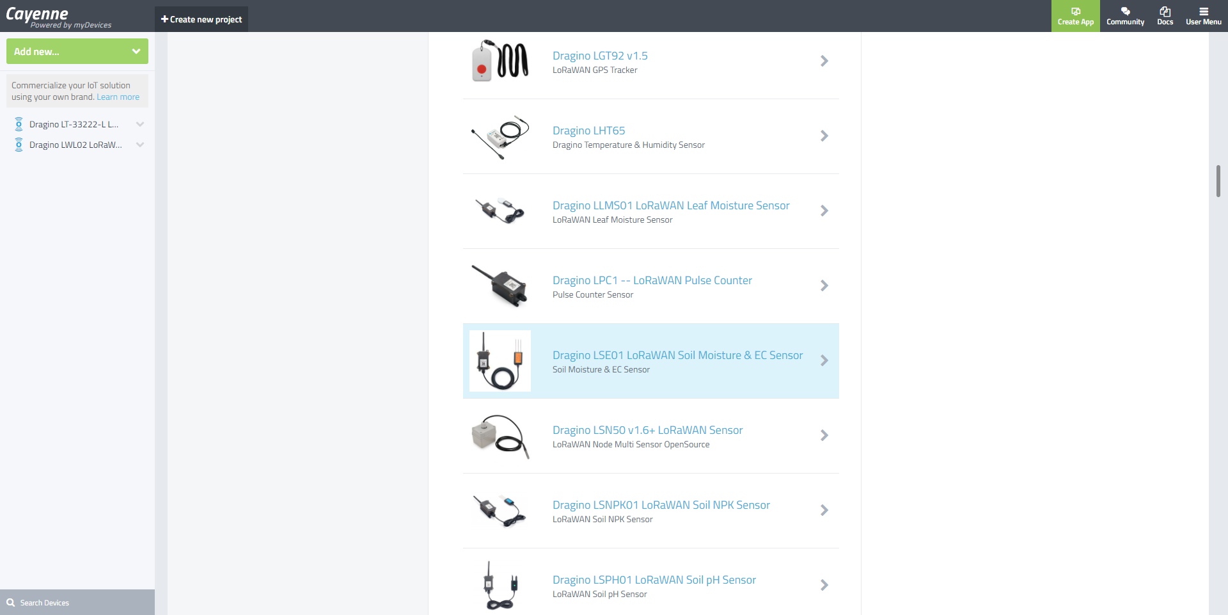Click the Cayenne logo
The height and width of the screenshot is (615, 1228).
tap(58, 17)
